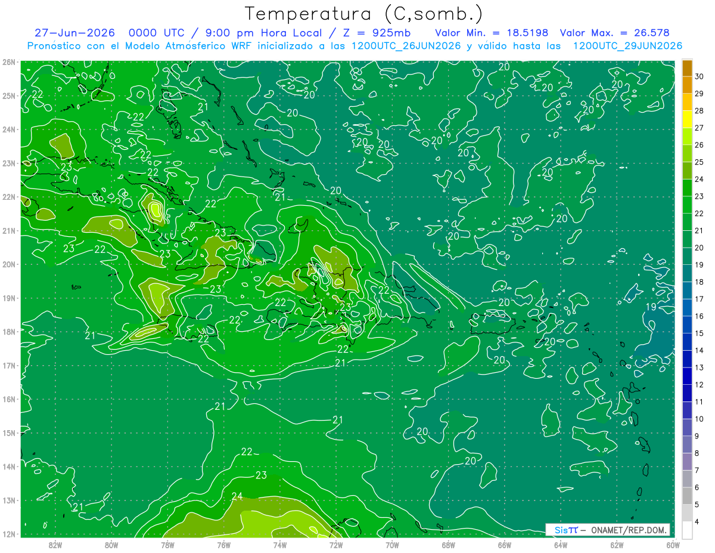Click the longitude label '76W'
This screenshot has height=553, width=715.
(x=223, y=545)
